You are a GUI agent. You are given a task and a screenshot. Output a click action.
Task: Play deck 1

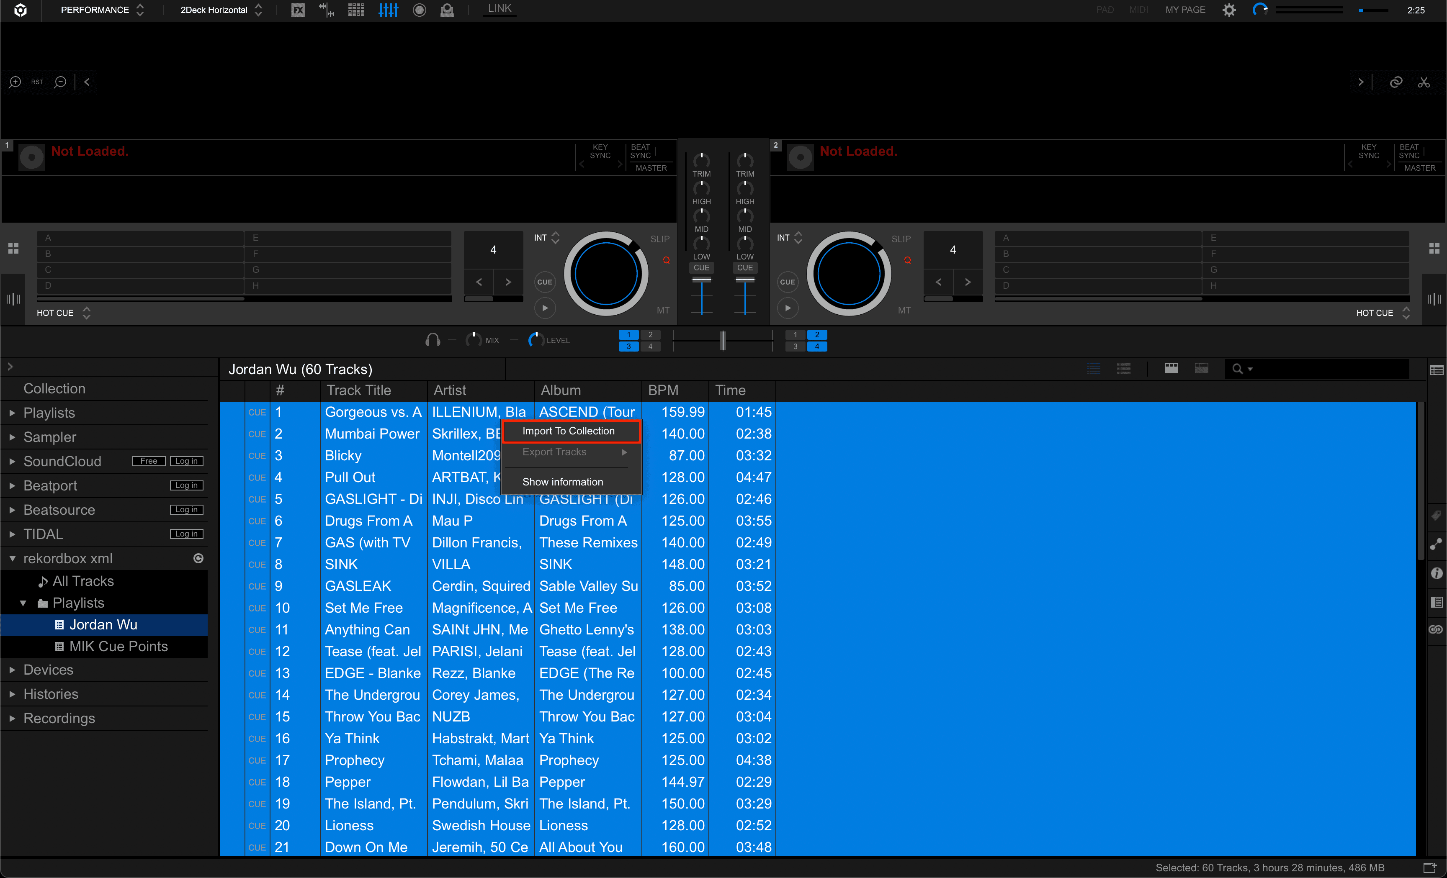tap(545, 308)
